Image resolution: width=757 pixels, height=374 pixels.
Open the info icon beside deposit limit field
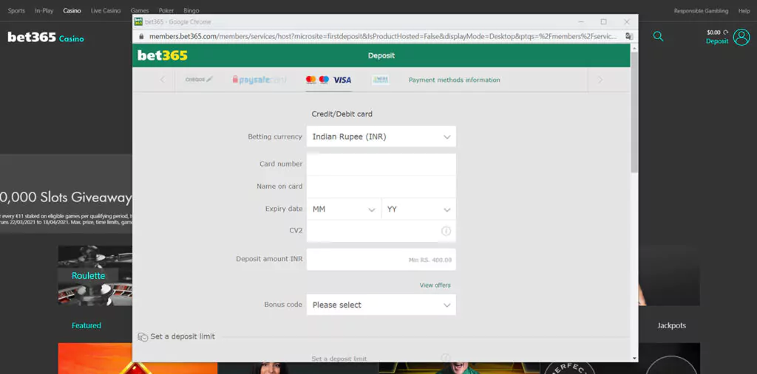pyautogui.click(x=446, y=358)
